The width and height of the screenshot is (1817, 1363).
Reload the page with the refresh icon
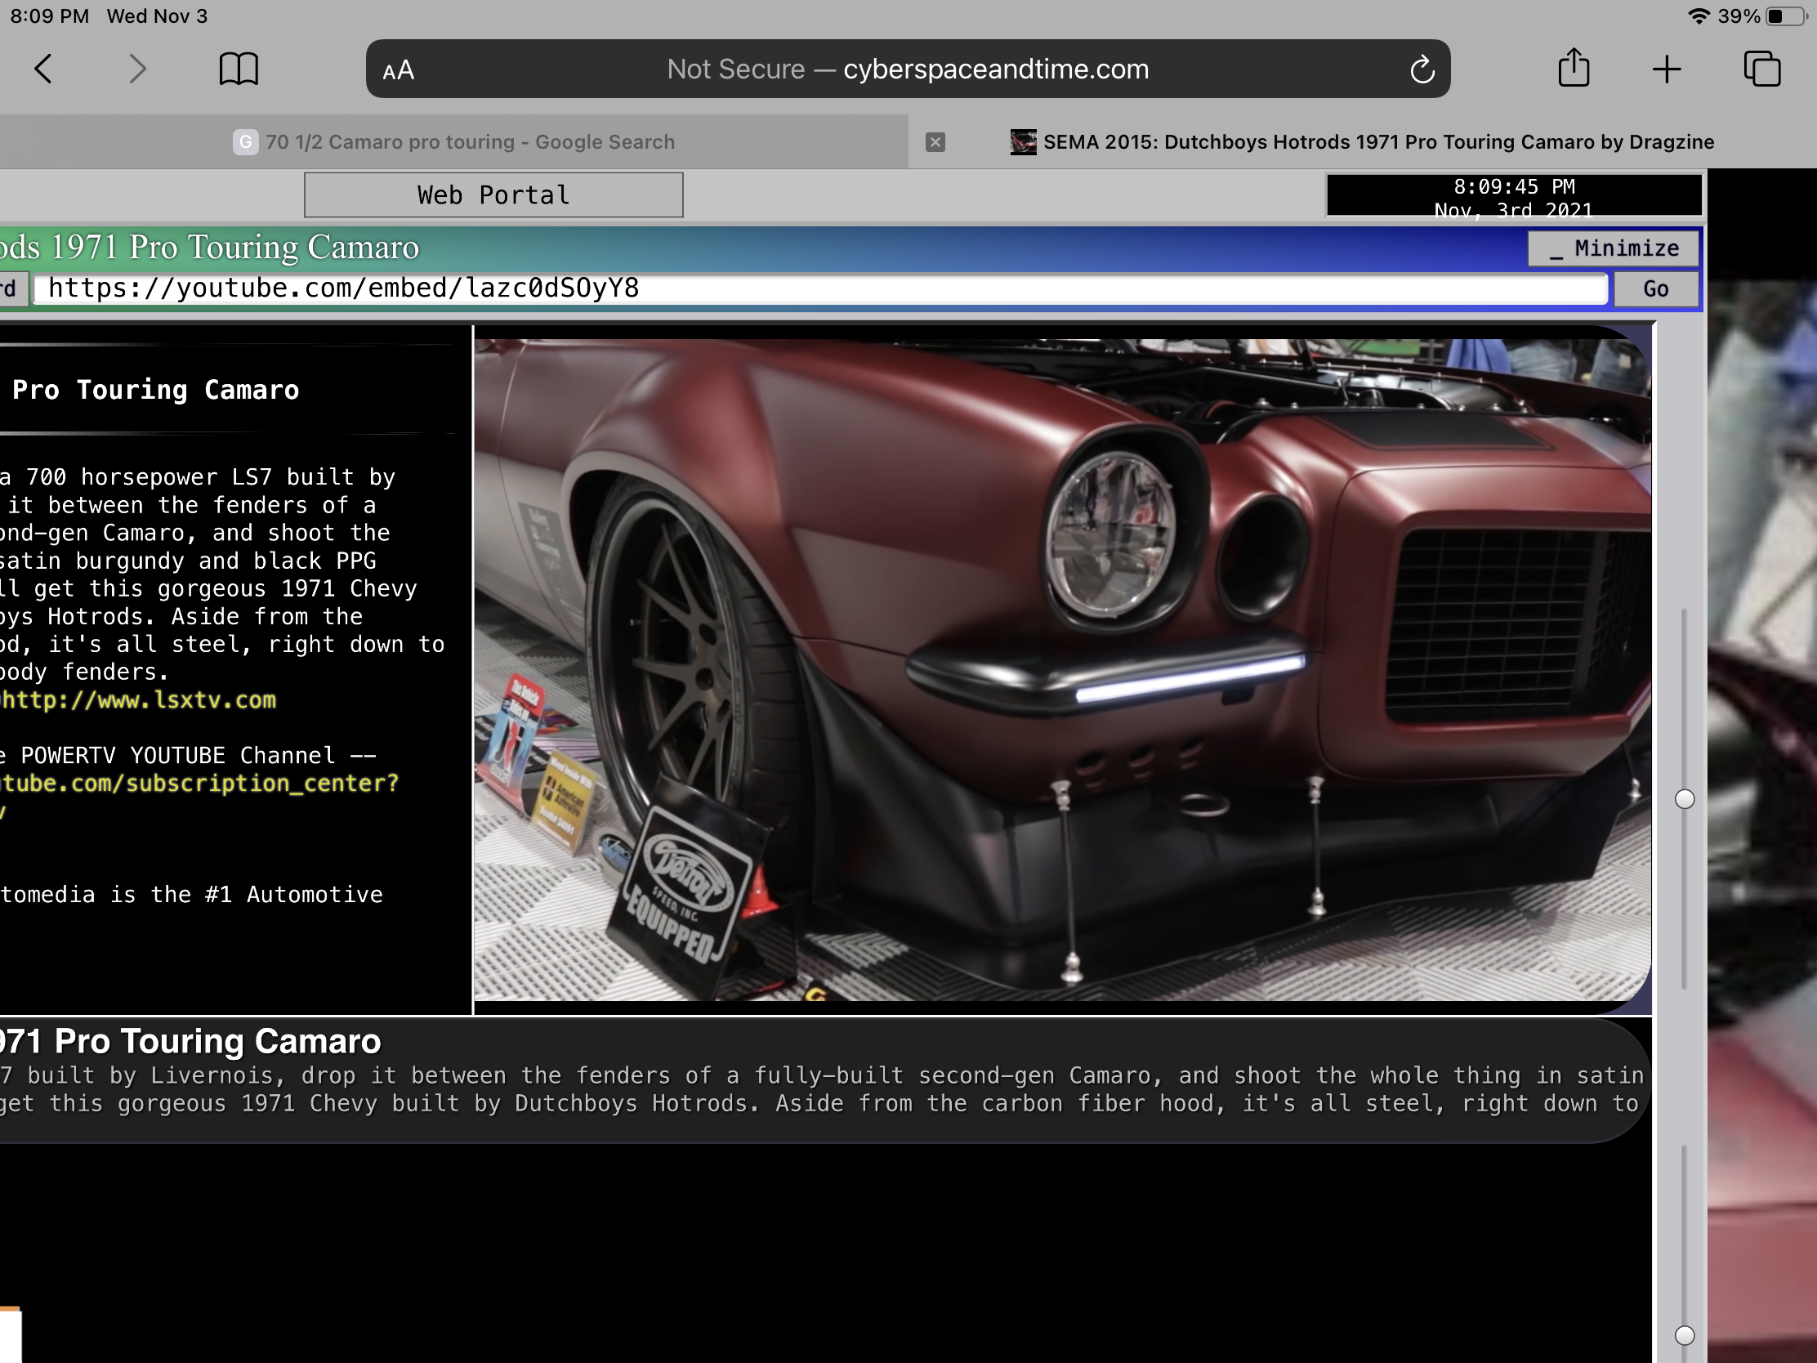1422,69
